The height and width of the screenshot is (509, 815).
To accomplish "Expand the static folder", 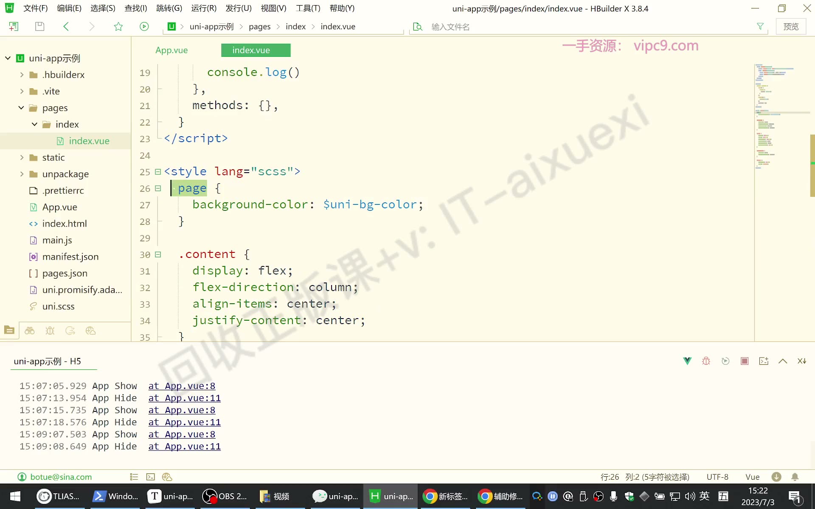I will point(22,157).
